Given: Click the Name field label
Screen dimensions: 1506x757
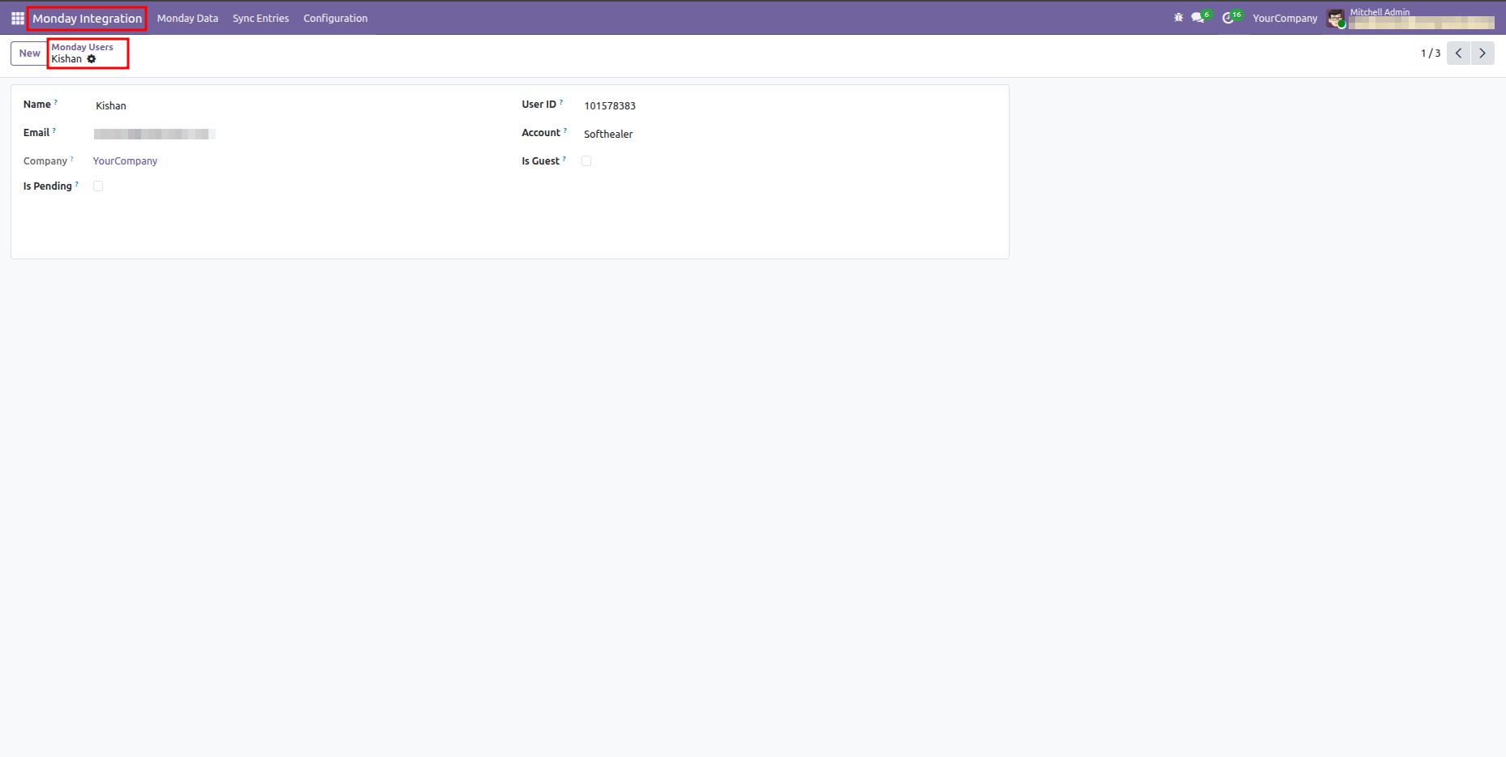Looking at the screenshot, I should coord(37,105).
